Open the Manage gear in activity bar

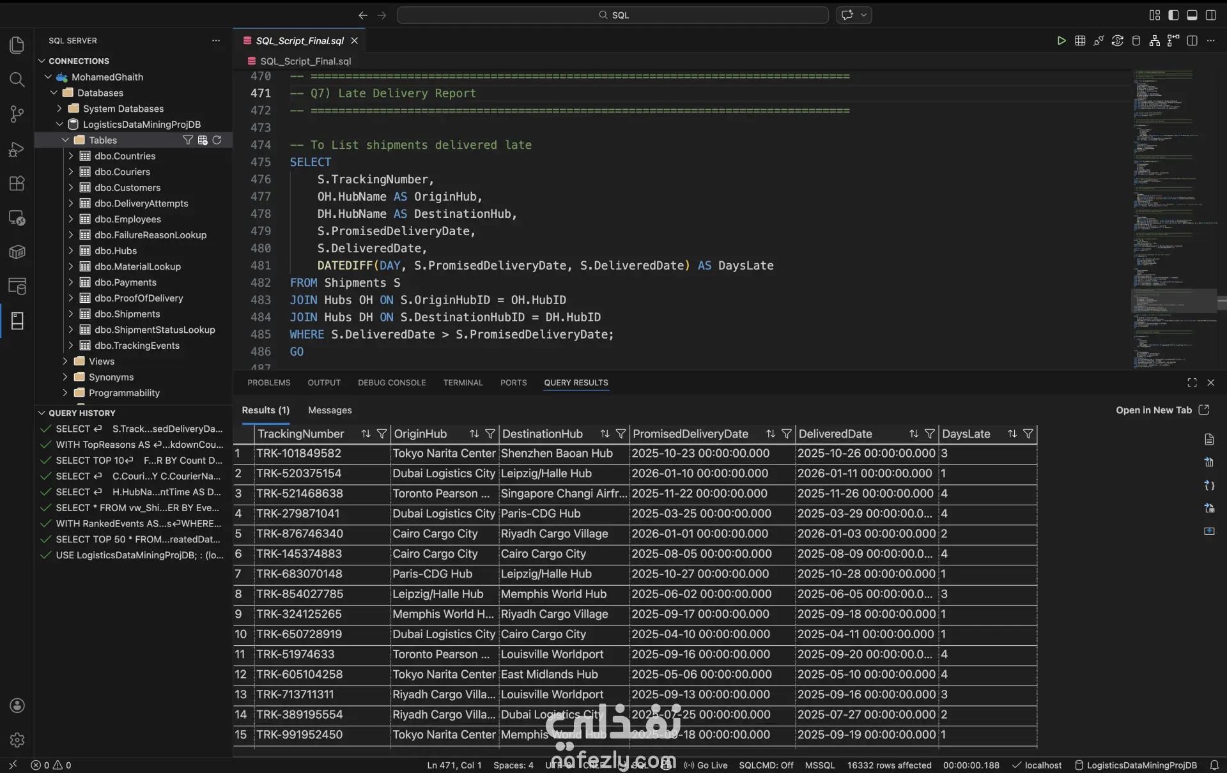(x=17, y=740)
